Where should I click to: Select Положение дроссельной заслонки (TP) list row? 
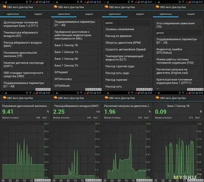coord(25,54)
